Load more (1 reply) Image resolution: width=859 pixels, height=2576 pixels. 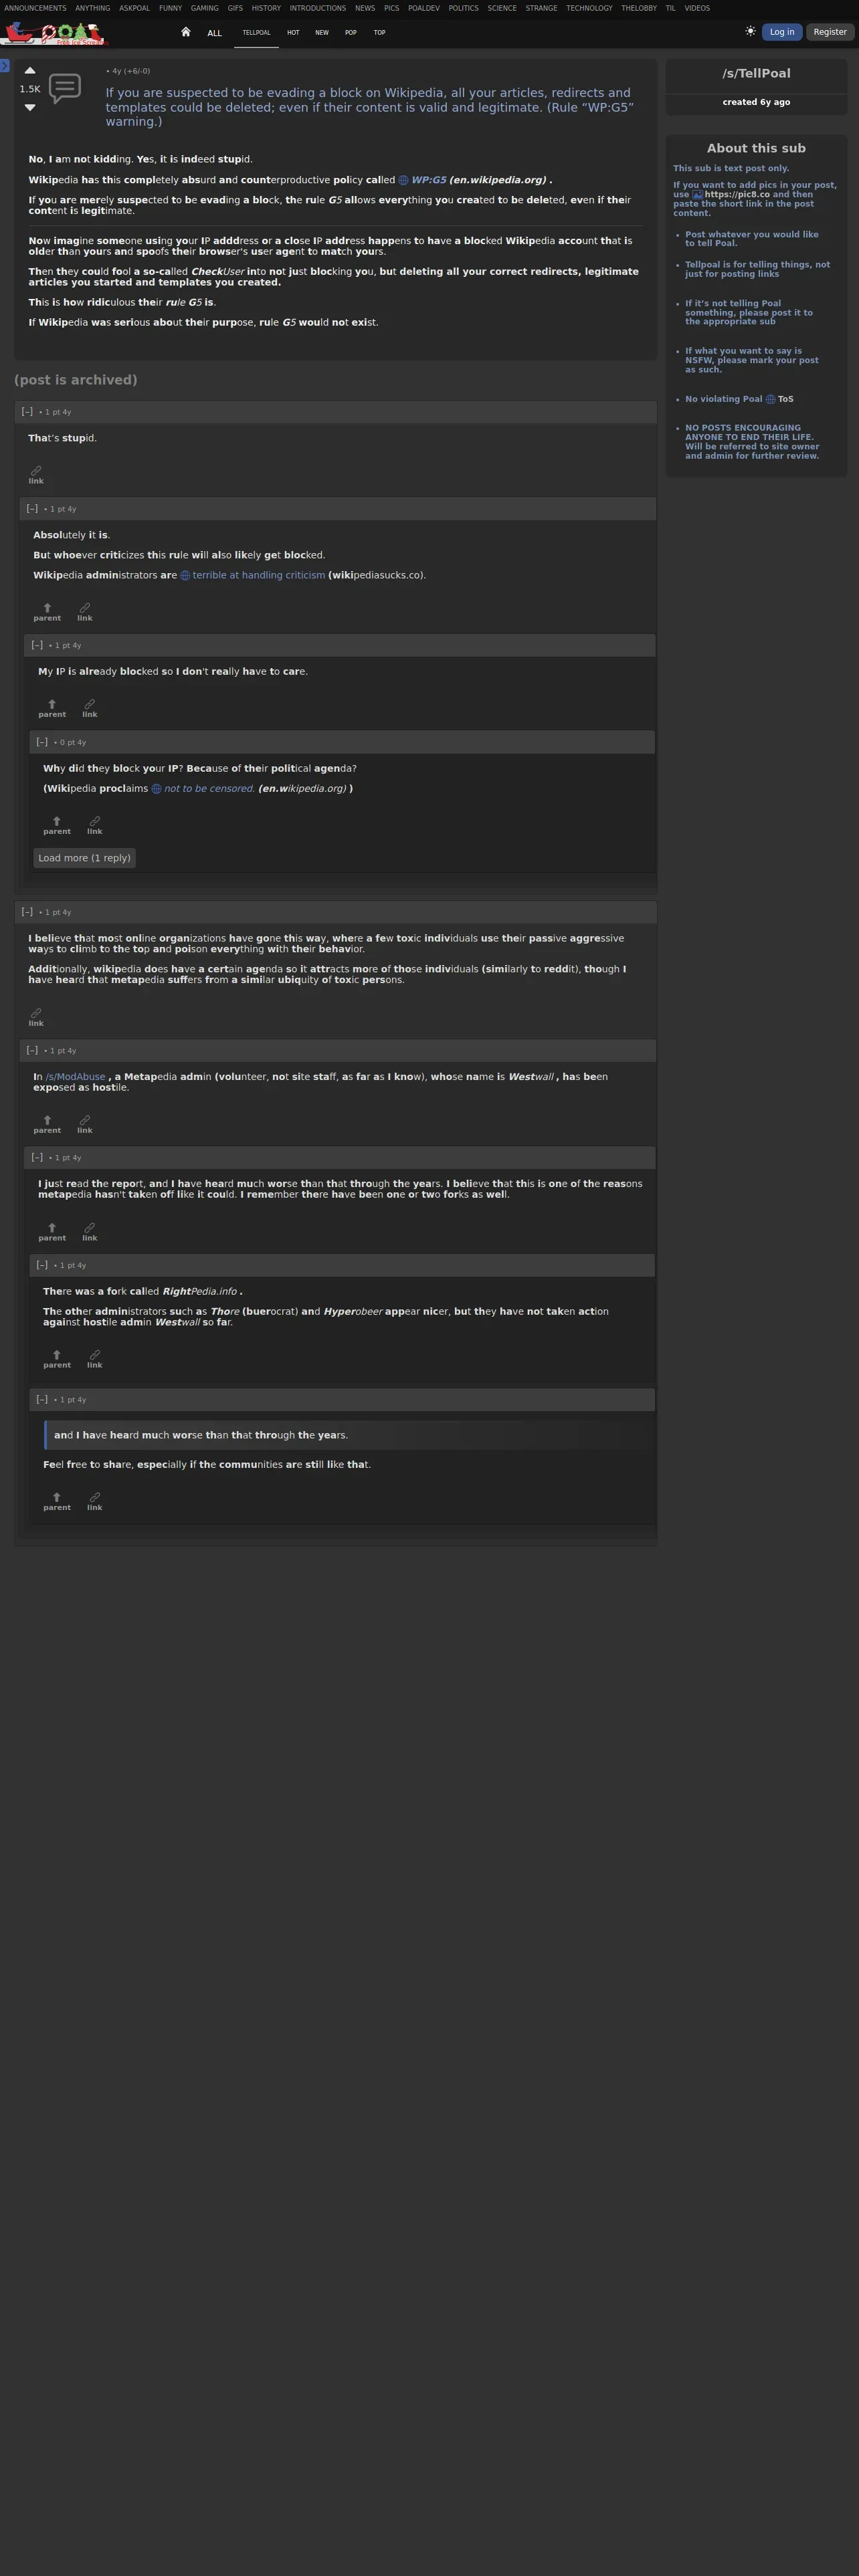(x=84, y=858)
